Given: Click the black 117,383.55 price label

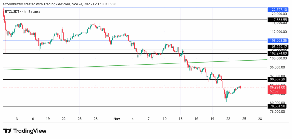Looking at the screenshot, I should (x=279, y=20).
